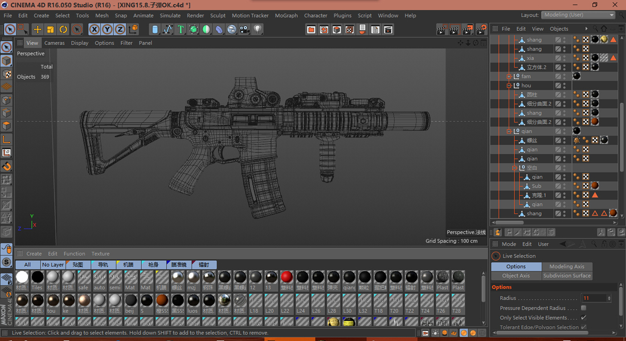Switch to Object Axis tab
The height and width of the screenshot is (341, 626).
pos(516,276)
